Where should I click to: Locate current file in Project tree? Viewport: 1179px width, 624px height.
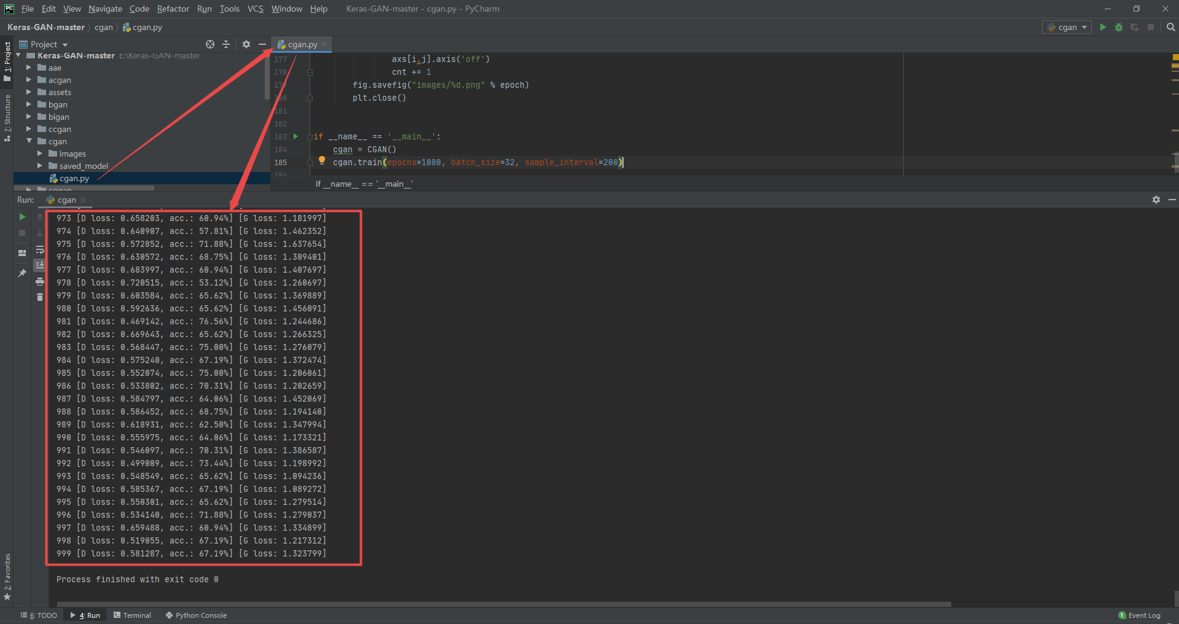[x=210, y=44]
